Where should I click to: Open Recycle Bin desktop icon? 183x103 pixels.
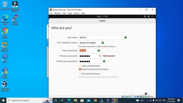5,6
